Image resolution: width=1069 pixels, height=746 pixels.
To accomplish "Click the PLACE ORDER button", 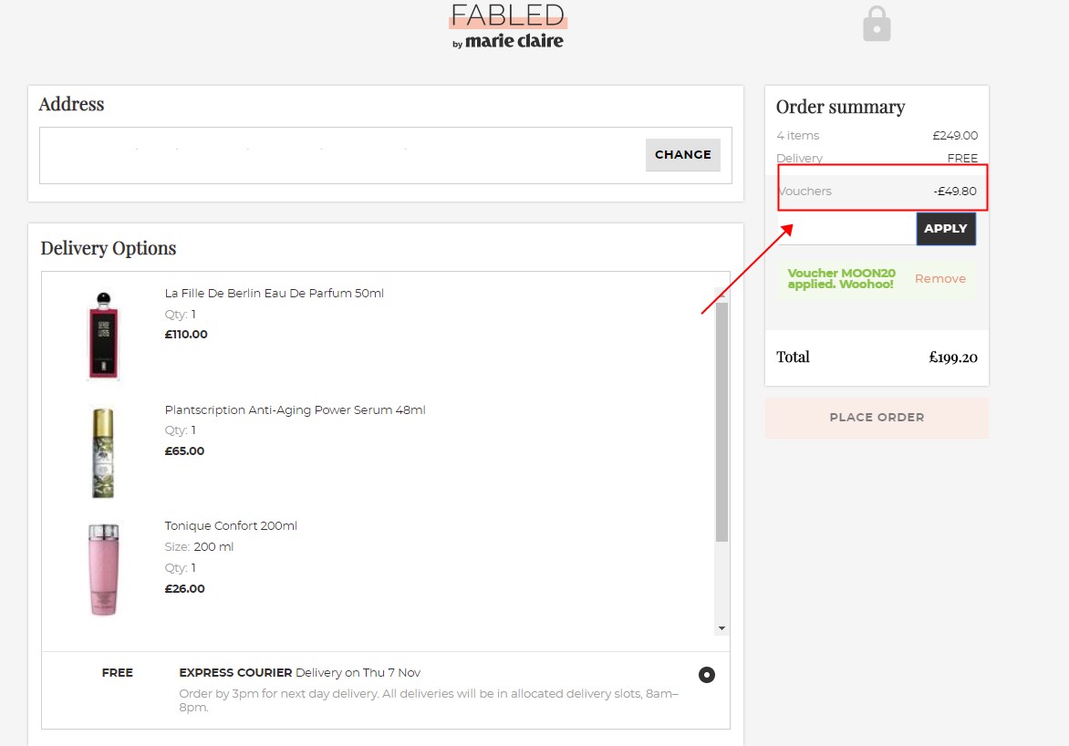I will (877, 418).
